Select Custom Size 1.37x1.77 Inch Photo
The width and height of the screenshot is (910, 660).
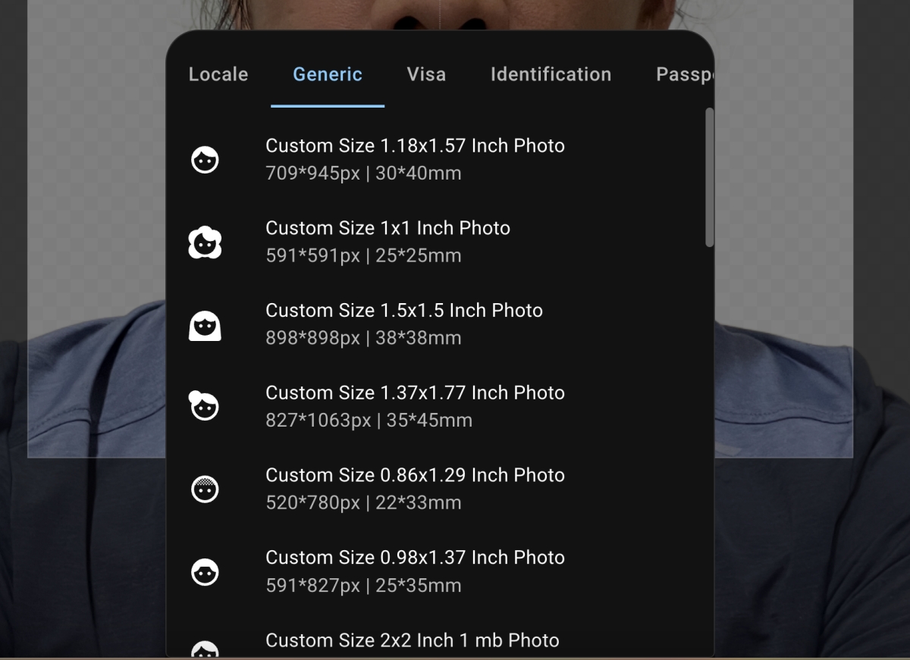415,406
